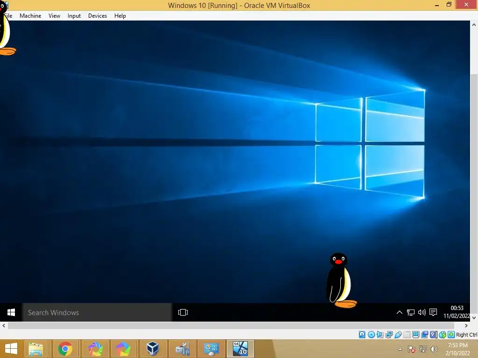This screenshot has width=478, height=358.
Task: Open Google Chrome from host taskbar
Action: 65,349
